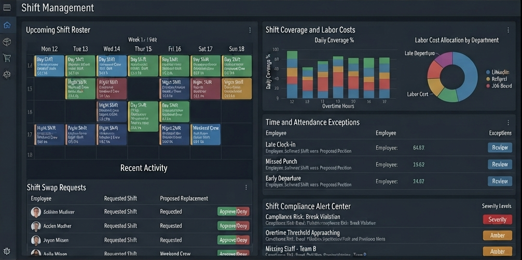Deny Sclihinn Mudiirer's swap request

coord(243,212)
